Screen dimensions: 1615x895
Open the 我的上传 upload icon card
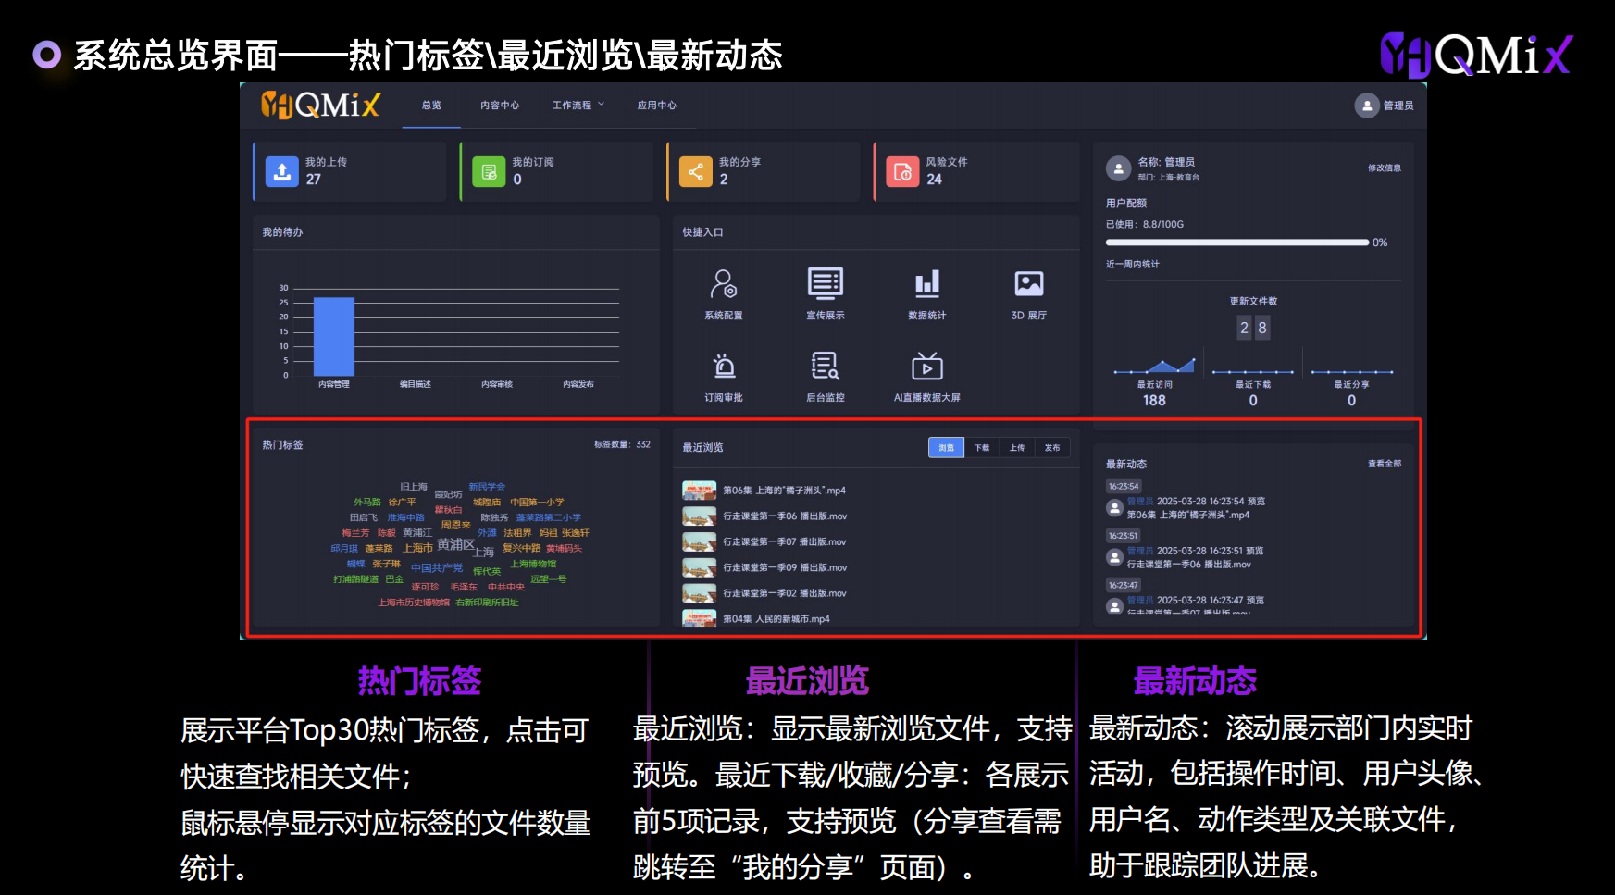click(x=282, y=171)
